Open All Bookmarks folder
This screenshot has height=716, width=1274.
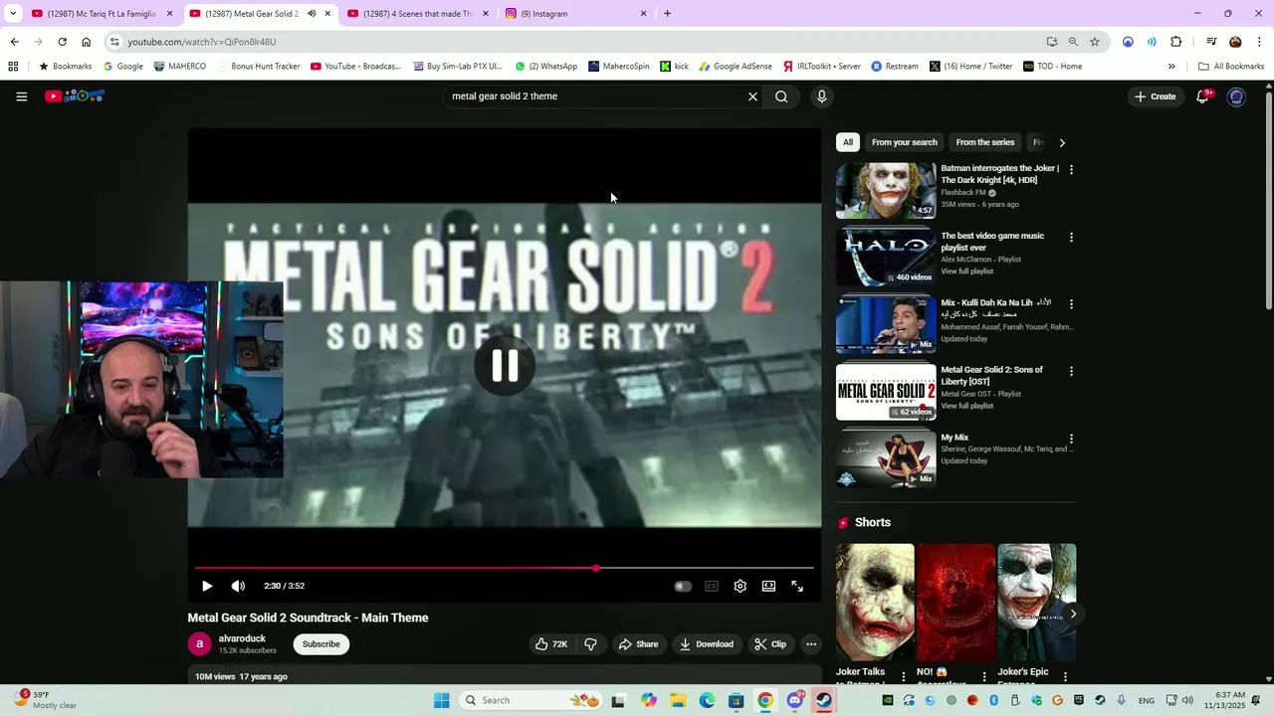pyautogui.click(x=1231, y=67)
